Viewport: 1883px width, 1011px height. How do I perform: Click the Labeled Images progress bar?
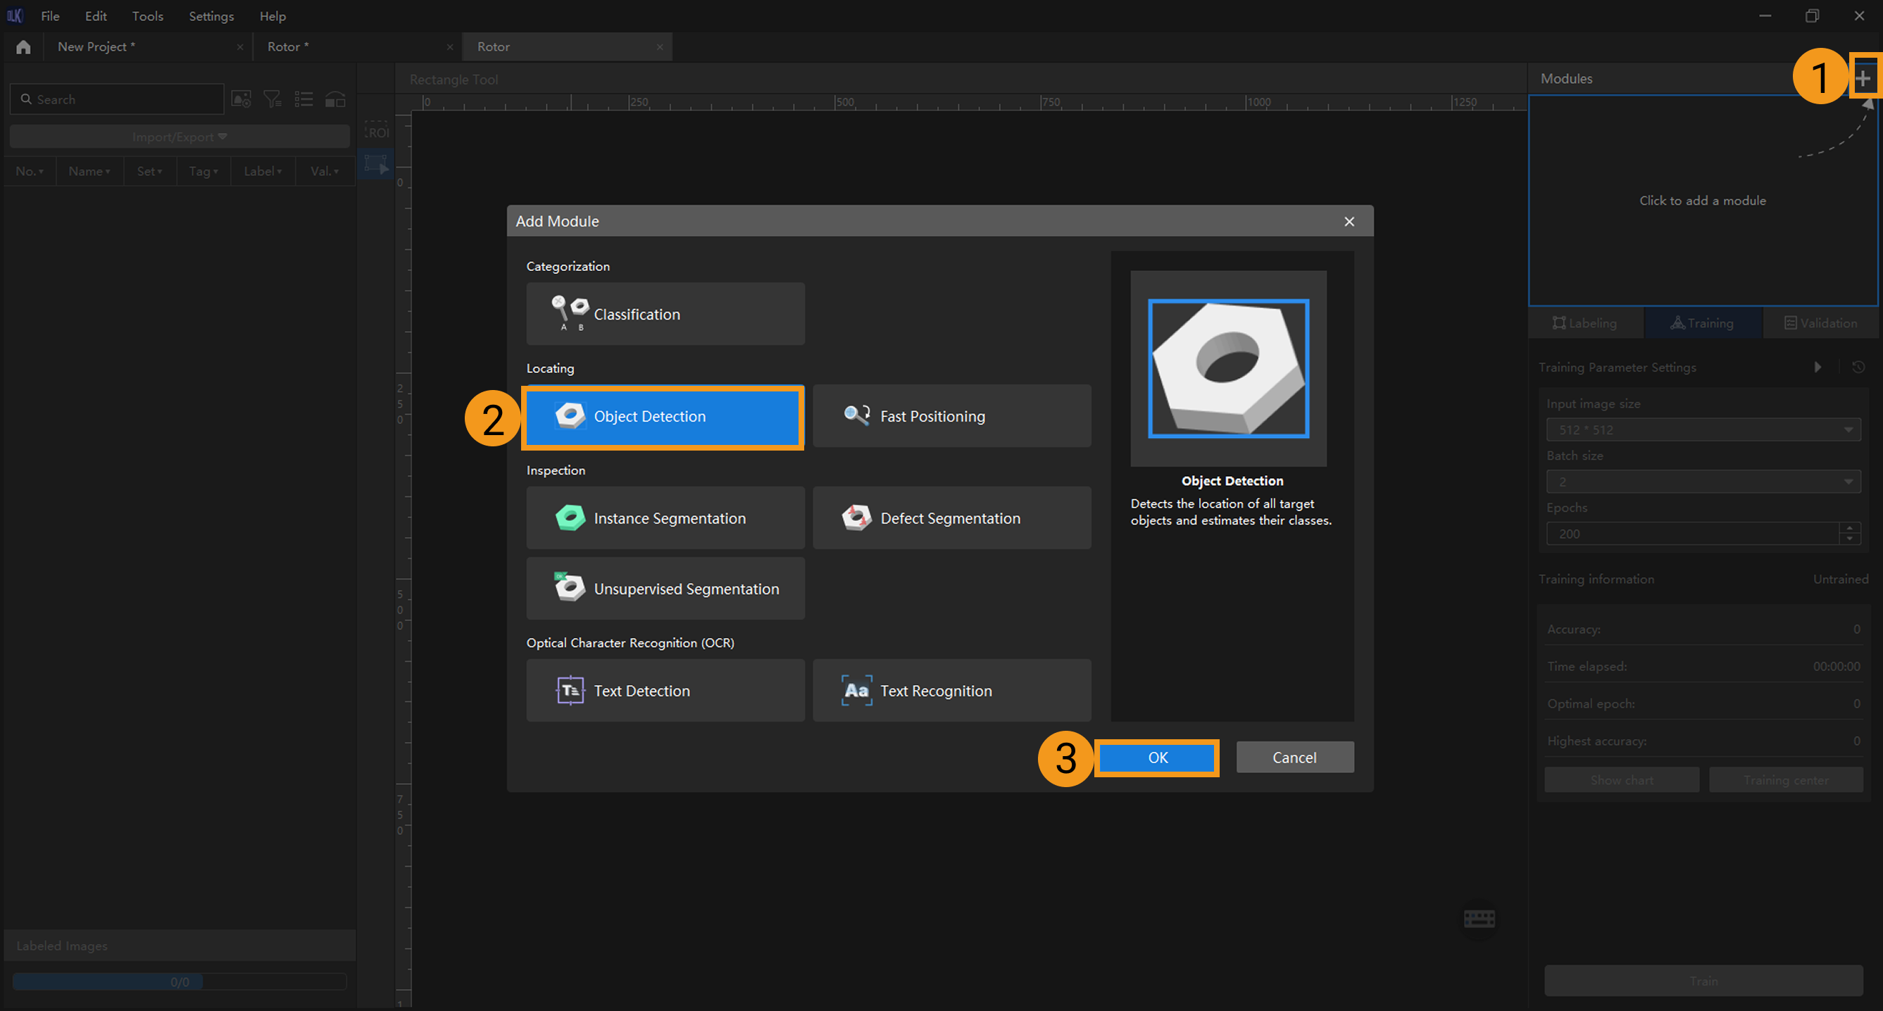pyautogui.click(x=180, y=981)
